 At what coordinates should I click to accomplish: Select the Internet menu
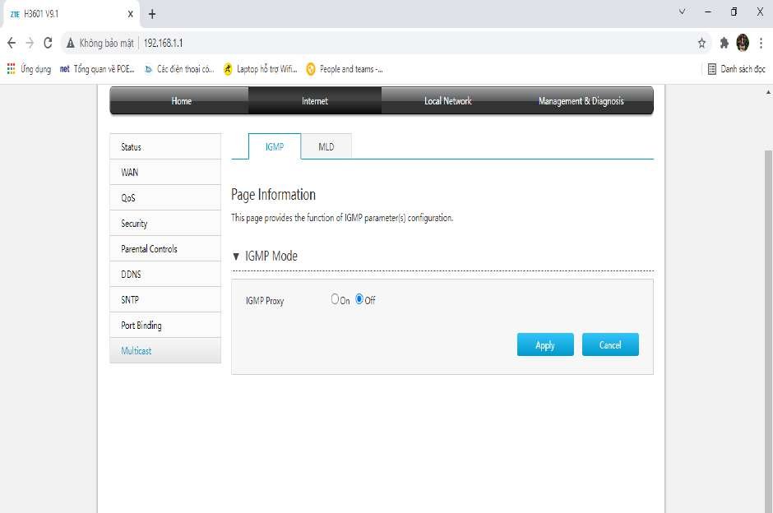pos(314,100)
